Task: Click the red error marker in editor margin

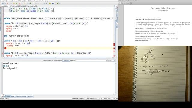Action: [114, 44]
